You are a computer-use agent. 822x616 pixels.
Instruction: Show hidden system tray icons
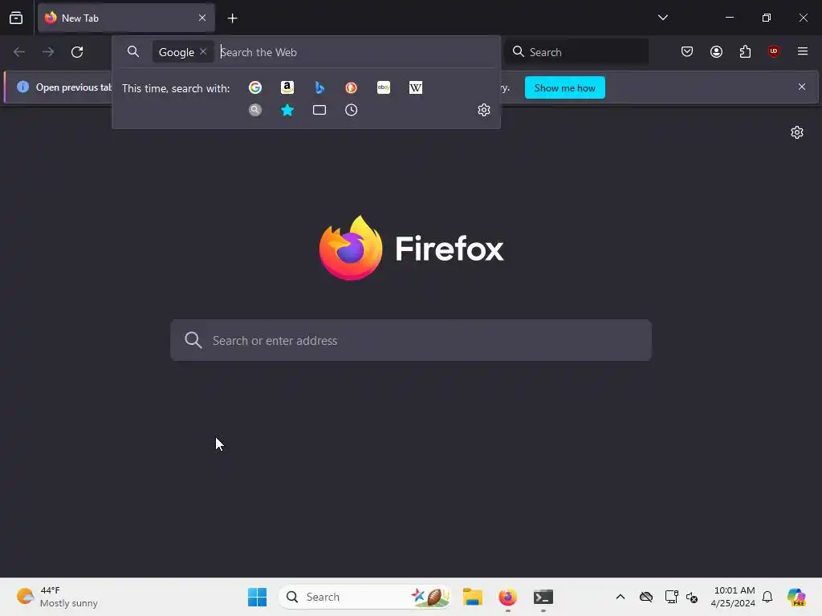(x=621, y=597)
